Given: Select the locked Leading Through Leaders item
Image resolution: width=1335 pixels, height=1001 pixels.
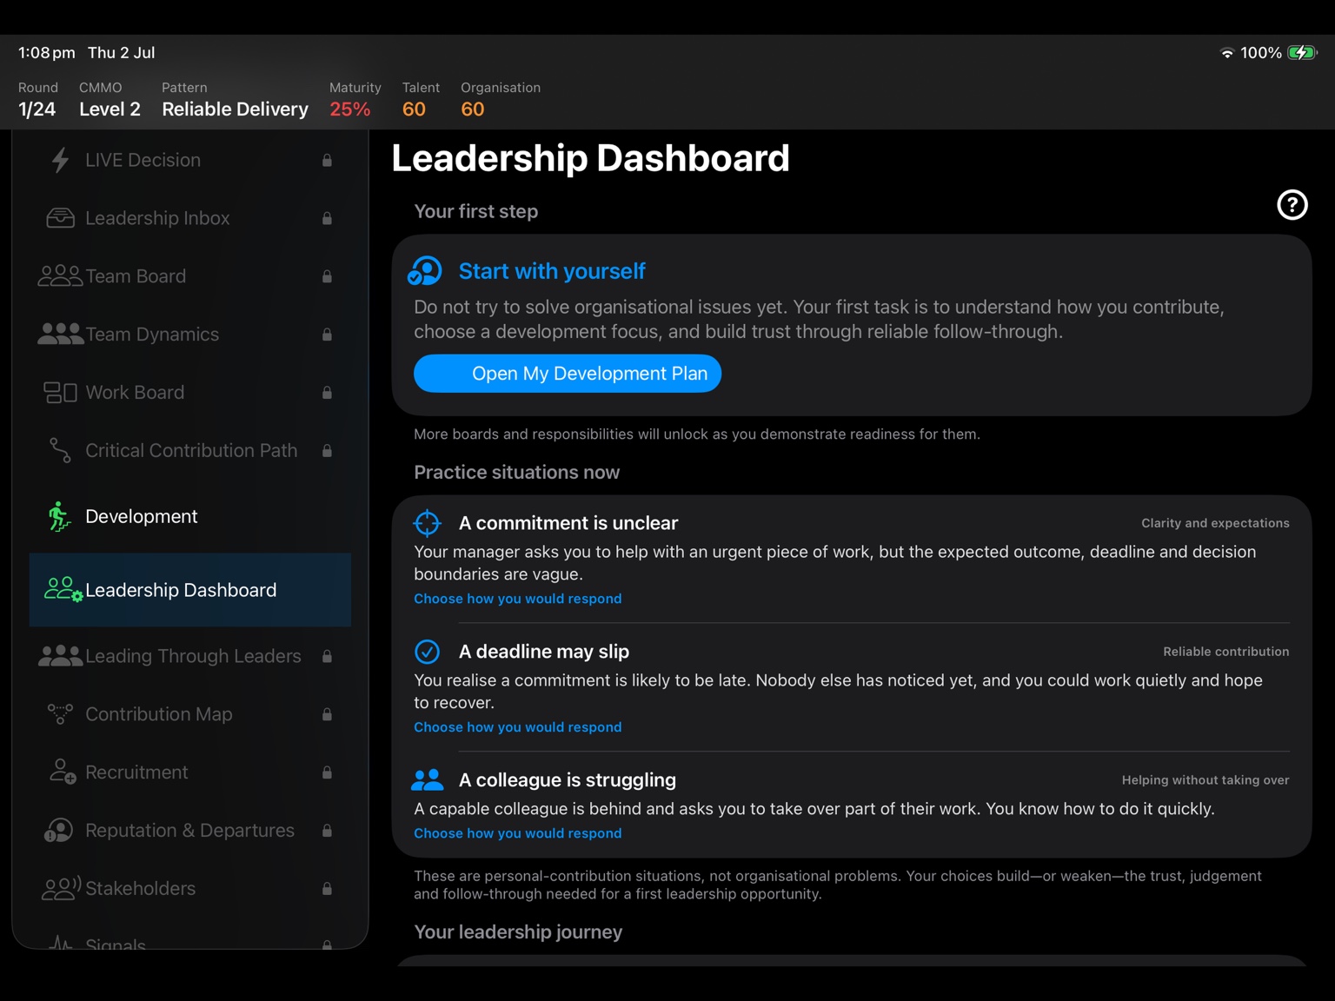Looking at the screenshot, I should pos(190,656).
